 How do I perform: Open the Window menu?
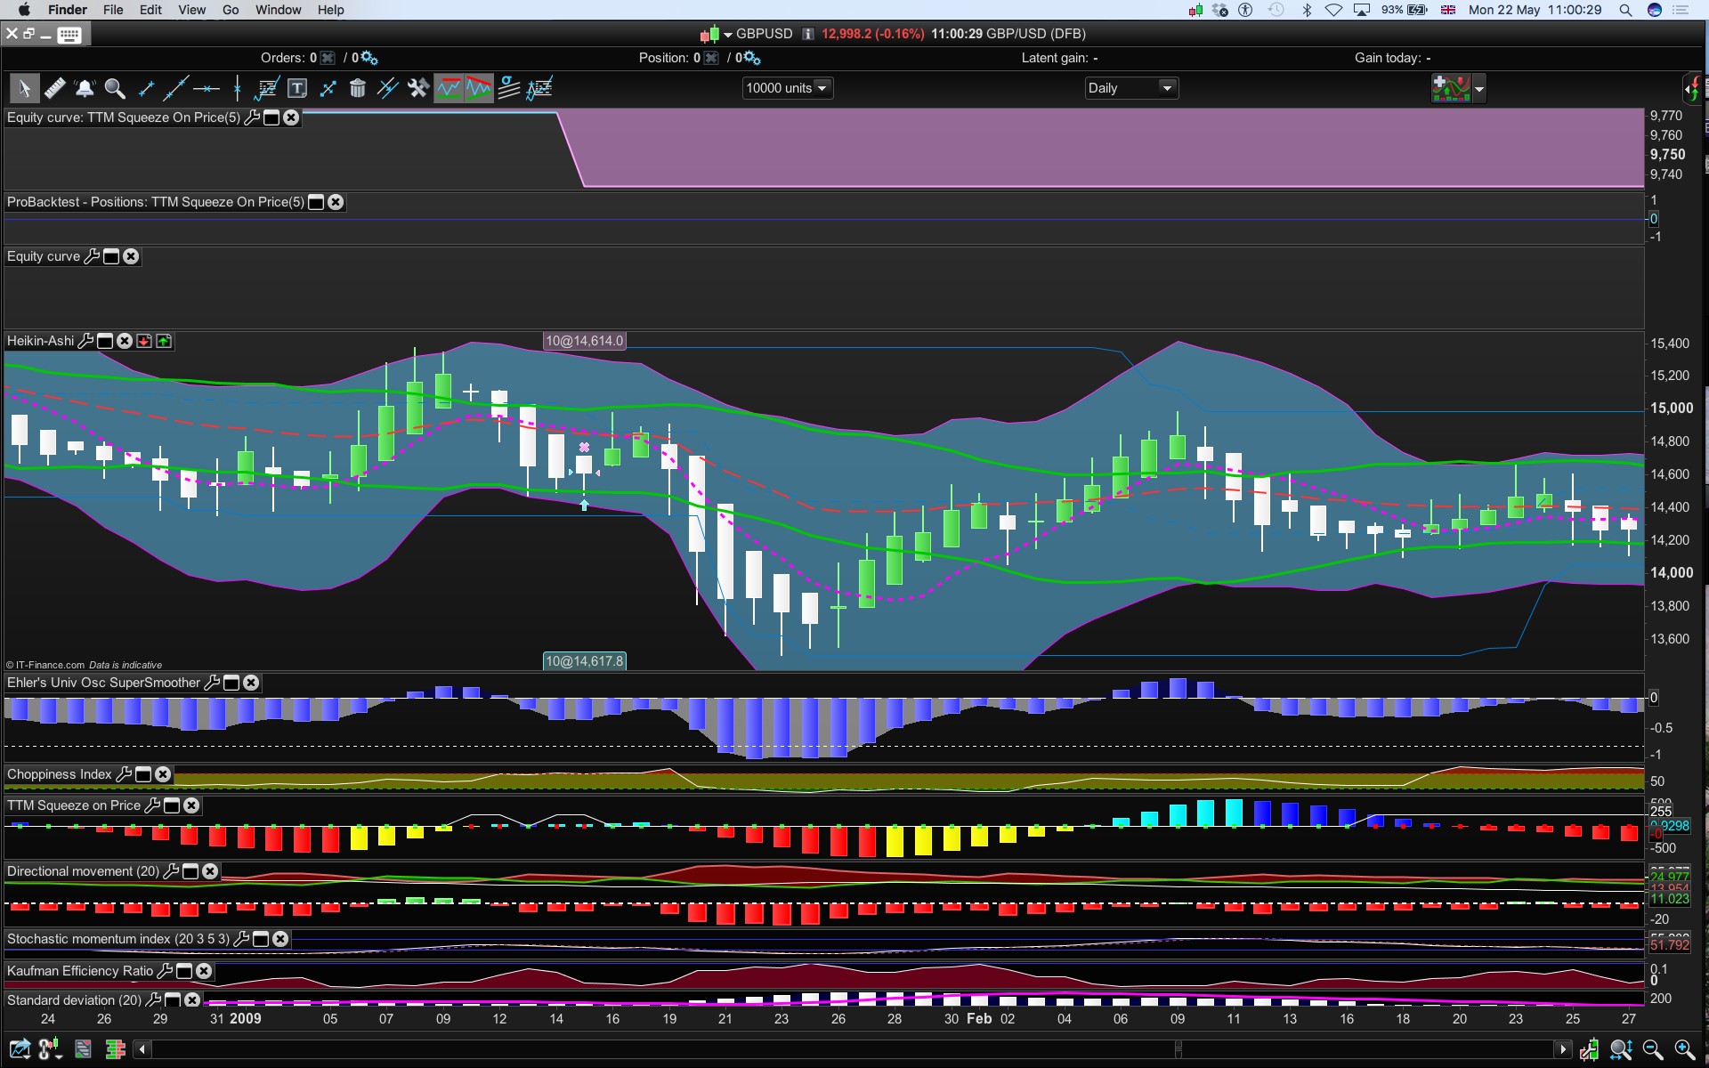coord(278,10)
